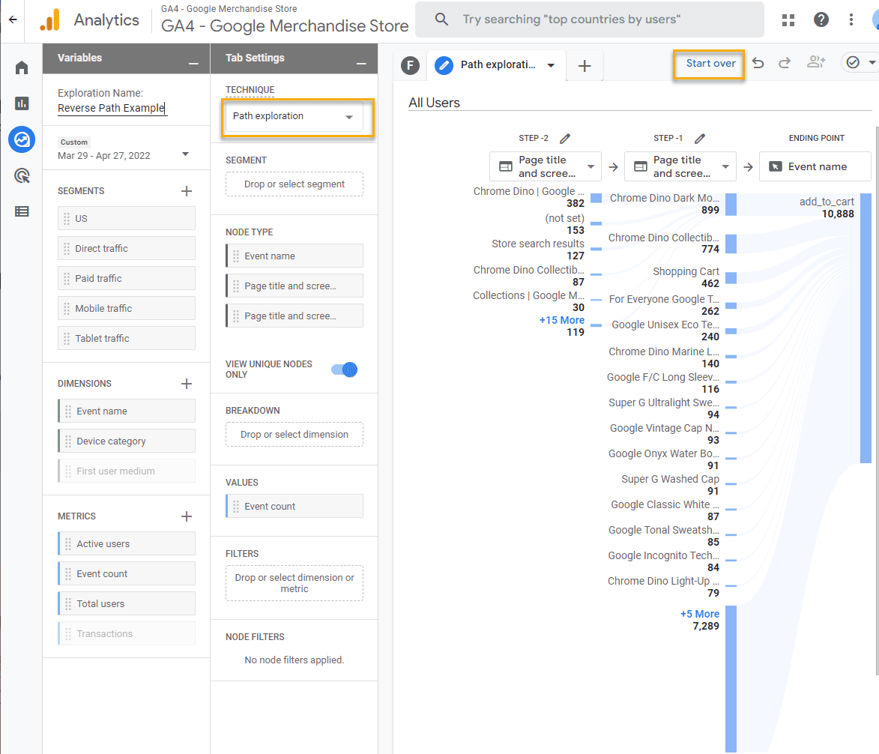Click the back arrow next to Analytics

(13, 19)
